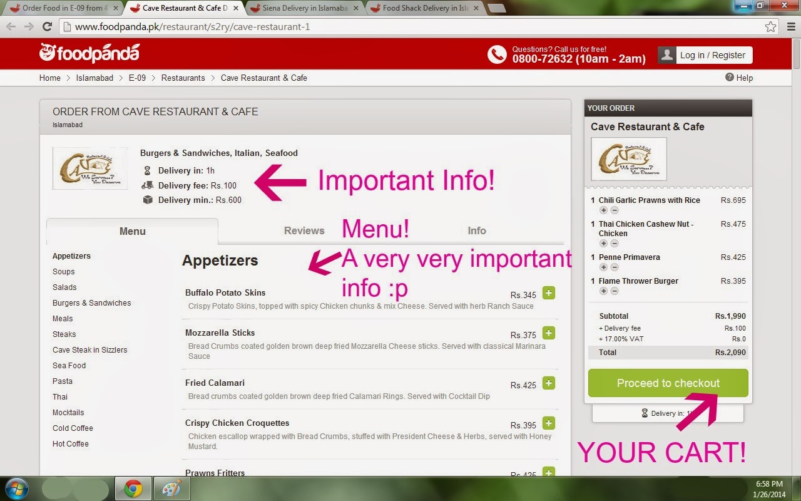Go forward in browser

[x=29, y=27]
